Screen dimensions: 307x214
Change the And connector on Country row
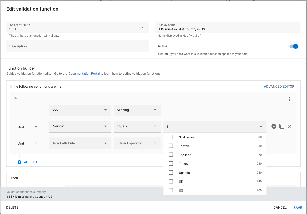28,127
